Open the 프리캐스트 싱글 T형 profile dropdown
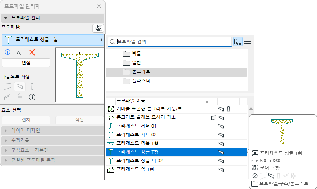 [x=53, y=40]
